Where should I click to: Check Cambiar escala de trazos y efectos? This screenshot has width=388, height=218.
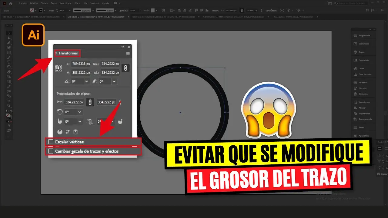[51, 151]
